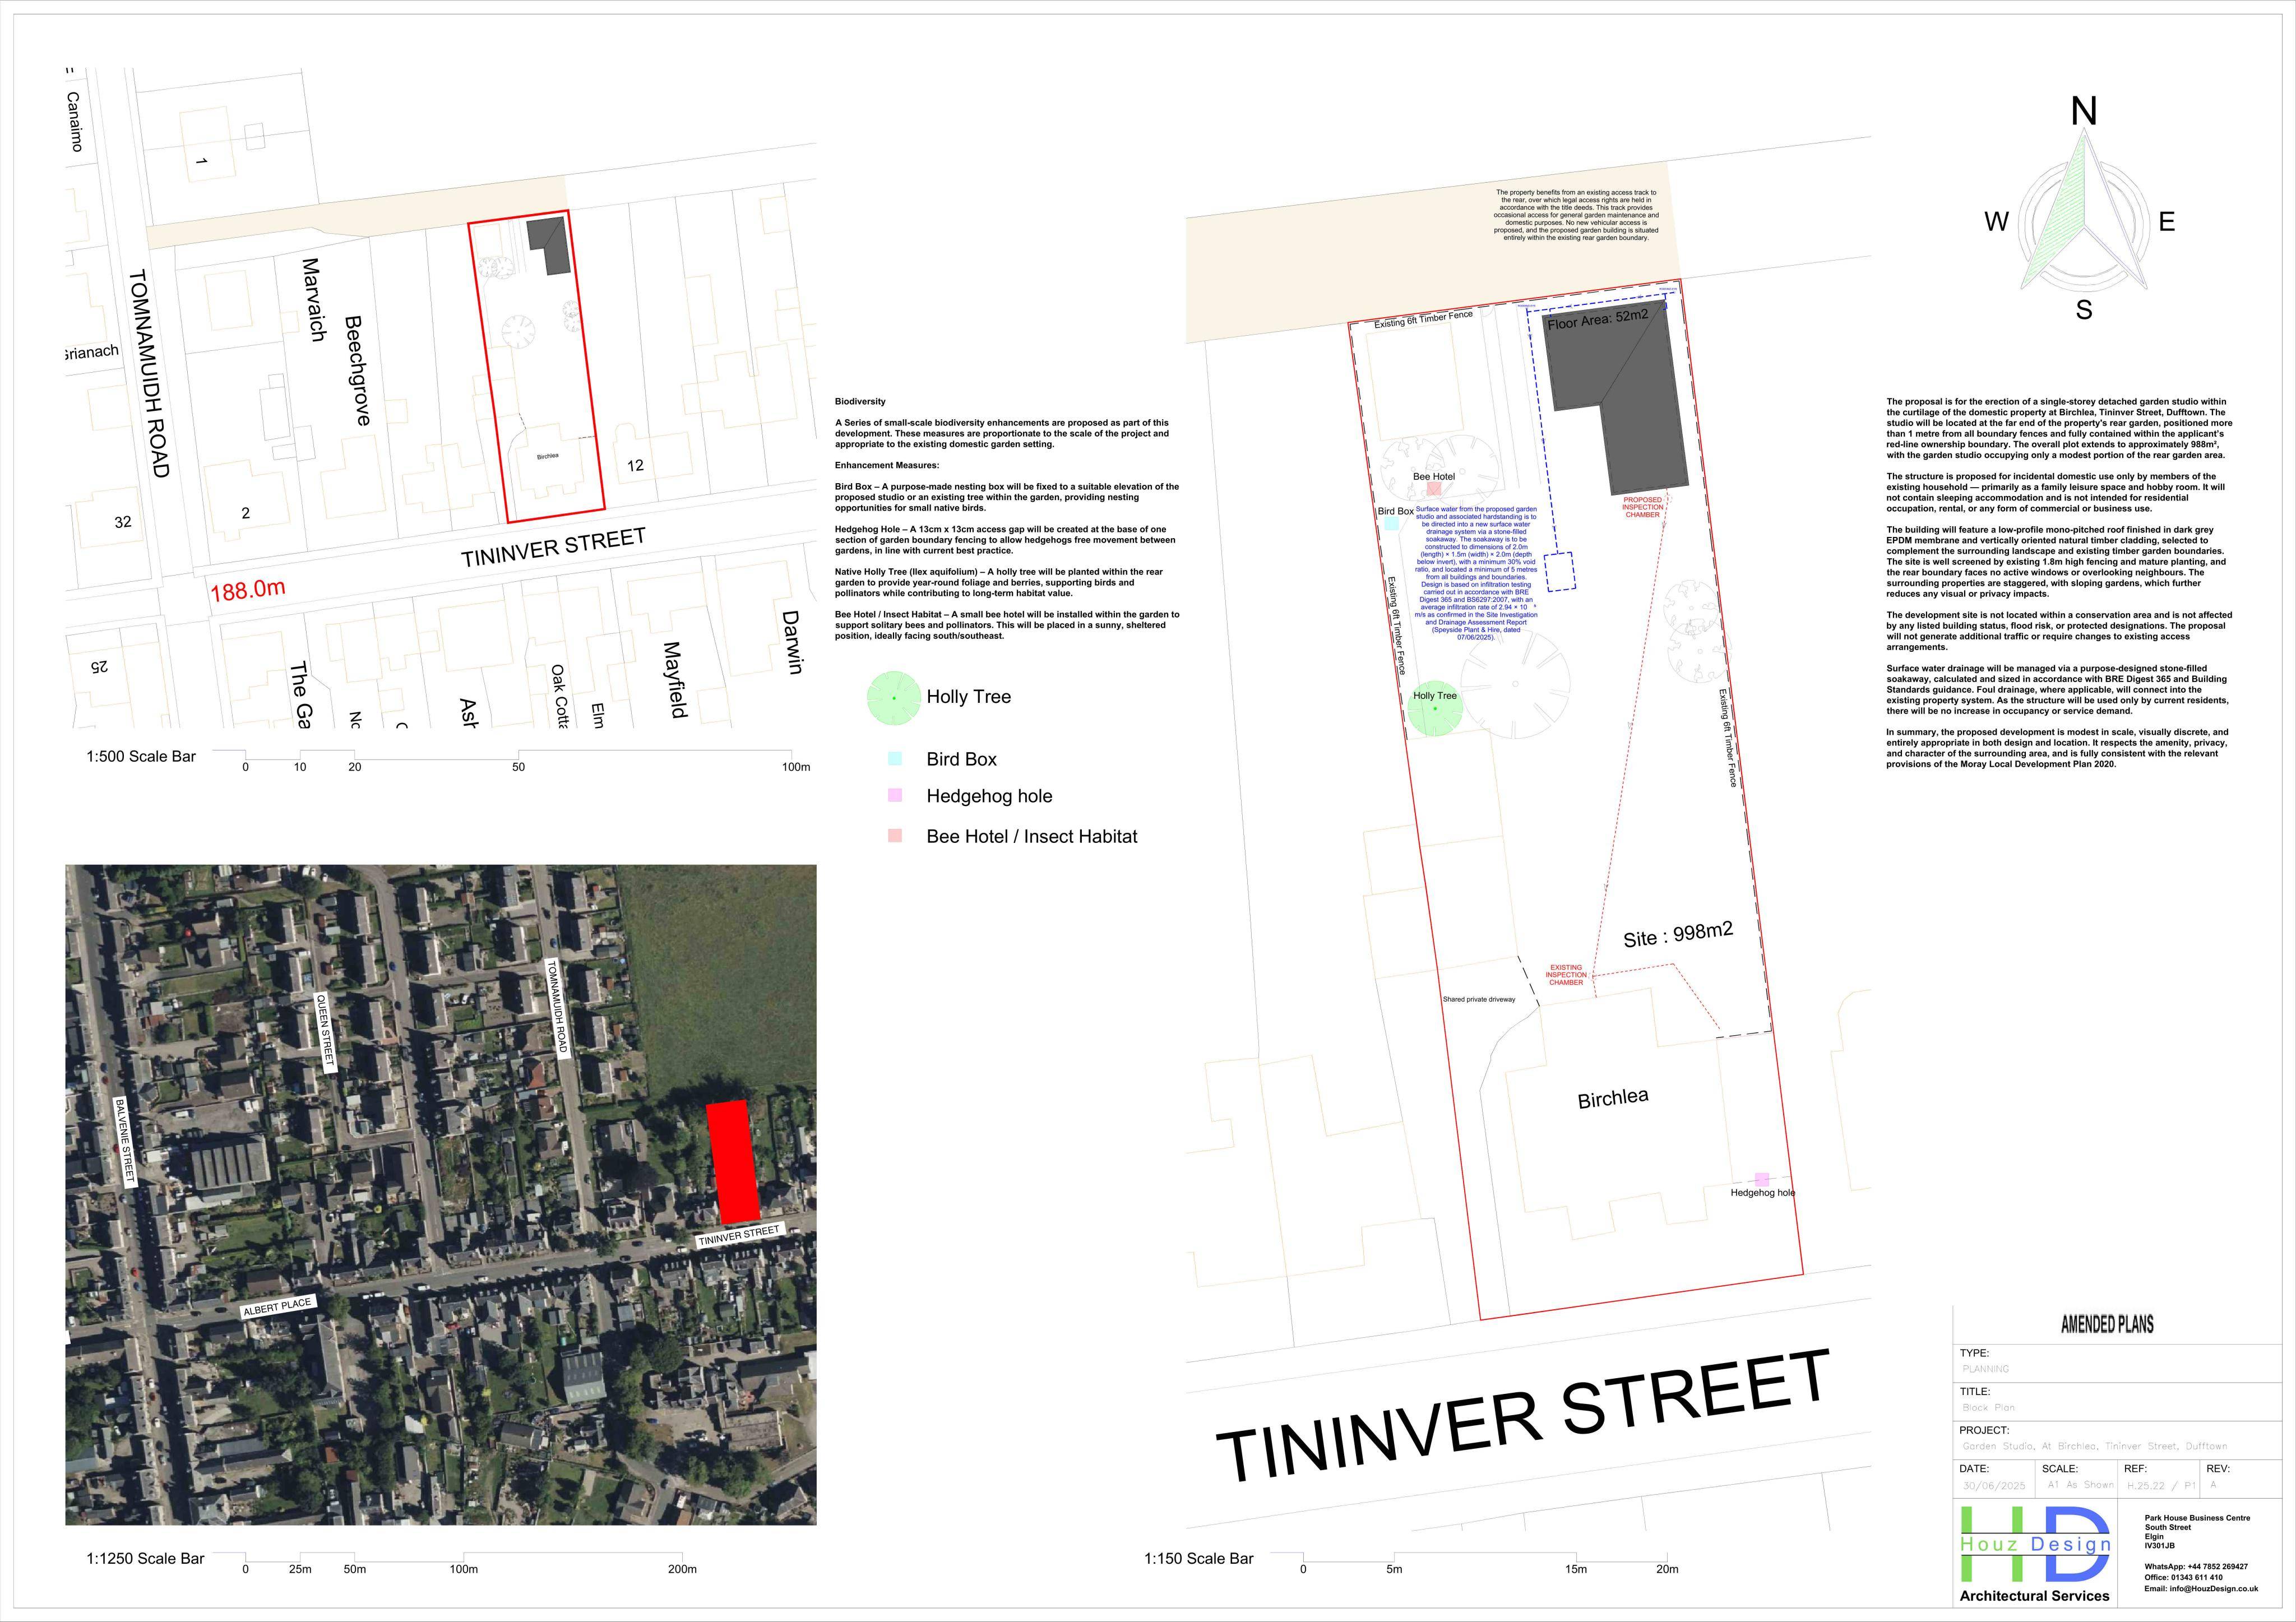Viewport: 2296px width, 1622px height.
Task: Click the BALVENIE STREET label on aerial photo
Action: 124,1141
